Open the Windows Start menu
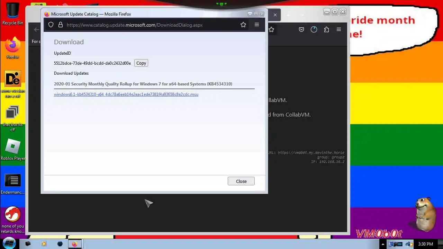 pos(9,243)
